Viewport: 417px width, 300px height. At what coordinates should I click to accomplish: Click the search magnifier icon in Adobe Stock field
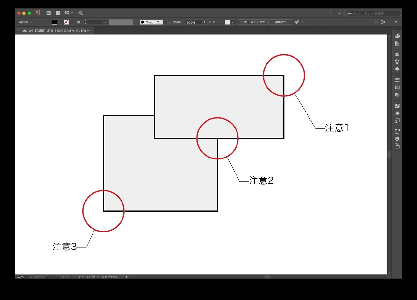[x=350, y=13]
